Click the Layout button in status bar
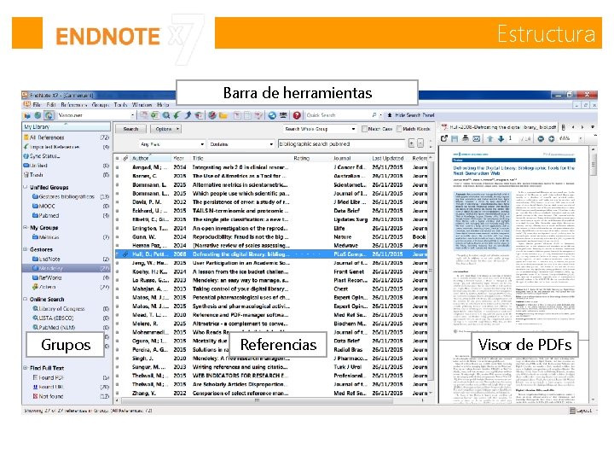Viewport: 614px width, 461px height. coord(581,411)
